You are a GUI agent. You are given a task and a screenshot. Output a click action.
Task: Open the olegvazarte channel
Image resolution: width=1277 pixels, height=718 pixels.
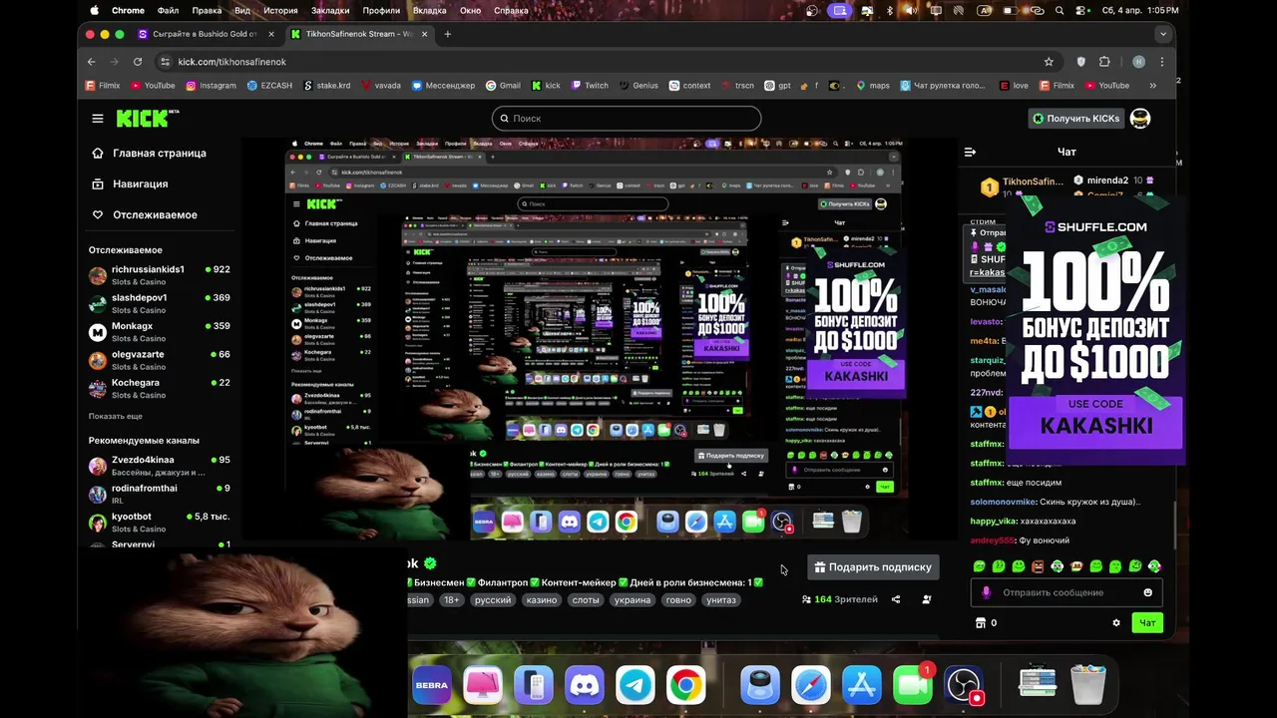(160, 360)
